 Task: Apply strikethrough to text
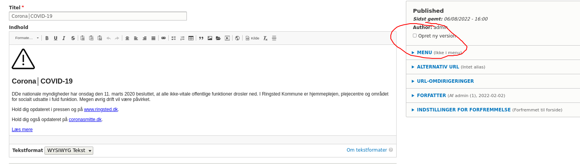point(73,38)
